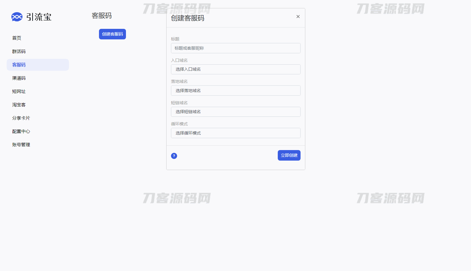471x271 pixels.
Task: Navigate to 渠道码 page
Action: click(x=19, y=78)
